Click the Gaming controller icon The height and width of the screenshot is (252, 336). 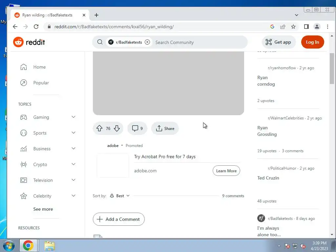(x=24, y=117)
